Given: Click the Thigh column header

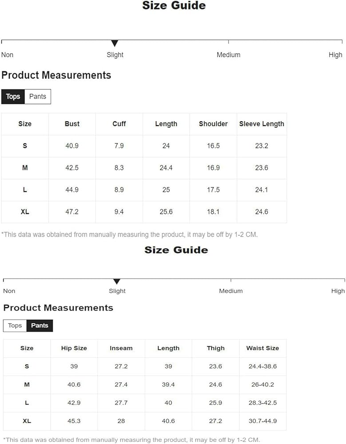Looking at the screenshot, I should [215, 348].
